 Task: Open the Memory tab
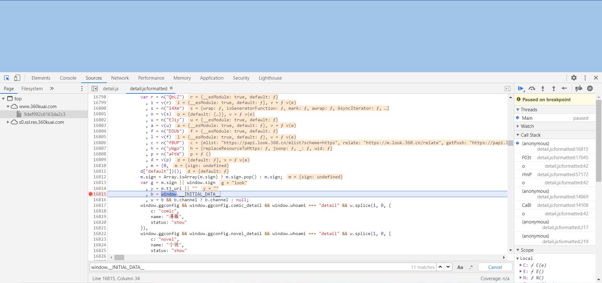coord(182,78)
